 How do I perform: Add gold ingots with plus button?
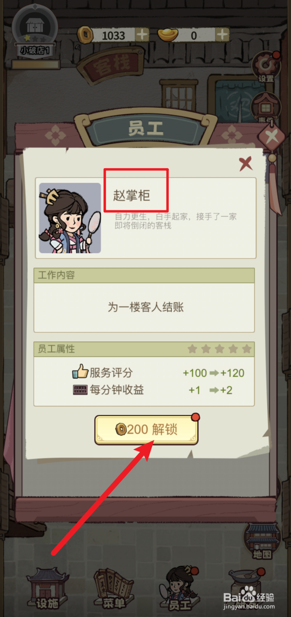tap(222, 35)
